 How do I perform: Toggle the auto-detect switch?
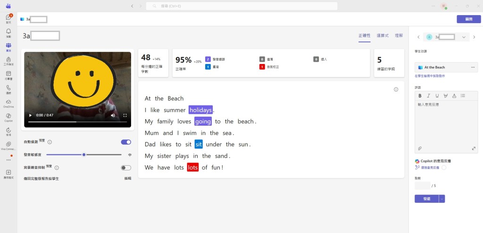pos(126,142)
